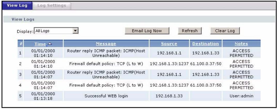Sort logs by Source column
The height and width of the screenshot is (109, 278).
(x=170, y=44)
